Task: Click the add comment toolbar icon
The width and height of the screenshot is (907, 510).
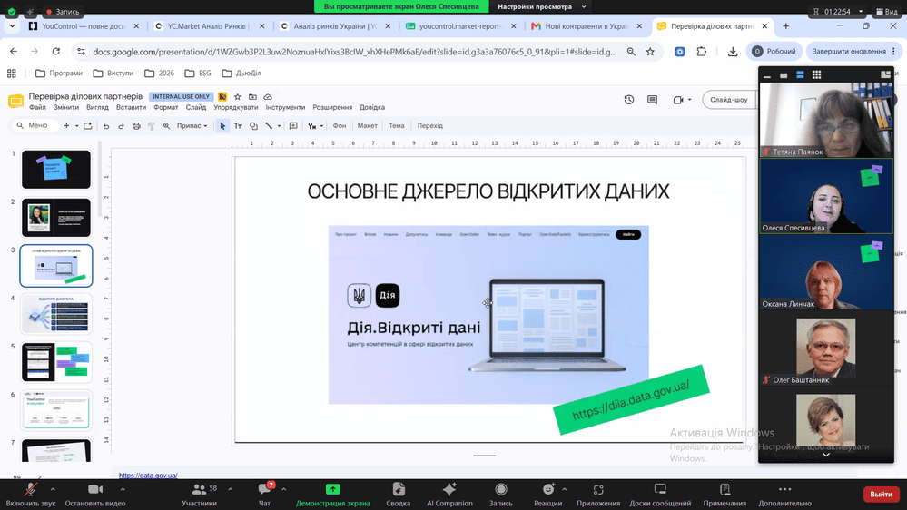Action: point(293,125)
